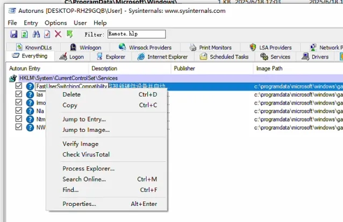Open the File menu
The image size is (343, 222).
(x=12, y=23)
